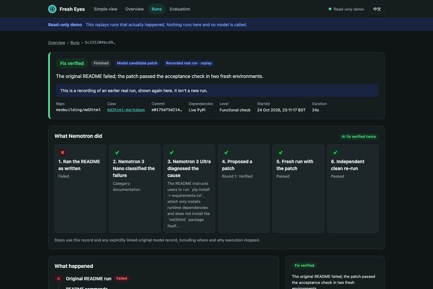The width and height of the screenshot is (433, 289).
Task: Switch language with the 中文 button
Action: point(377,9)
